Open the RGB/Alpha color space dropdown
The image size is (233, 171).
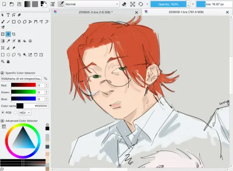point(21,79)
